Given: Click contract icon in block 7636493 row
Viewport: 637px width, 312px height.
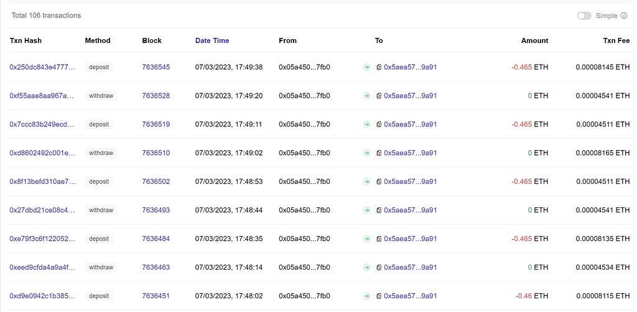Looking at the screenshot, I should click(x=379, y=210).
